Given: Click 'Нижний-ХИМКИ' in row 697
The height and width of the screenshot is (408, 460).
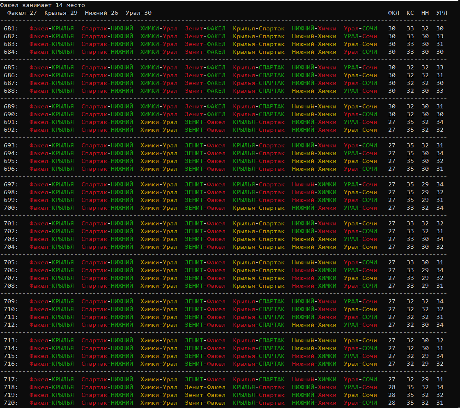Looking at the screenshot, I should tap(314, 184).
